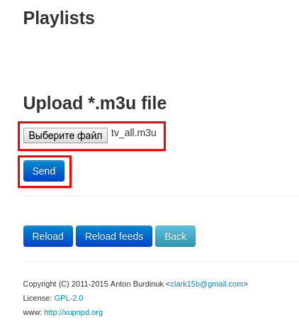Click the Anton Burdinuk author name
299x332 pixels.
(x=137, y=284)
